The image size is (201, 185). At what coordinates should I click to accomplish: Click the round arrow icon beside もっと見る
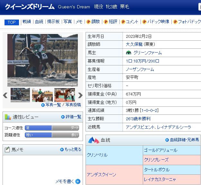click(x=62, y=149)
